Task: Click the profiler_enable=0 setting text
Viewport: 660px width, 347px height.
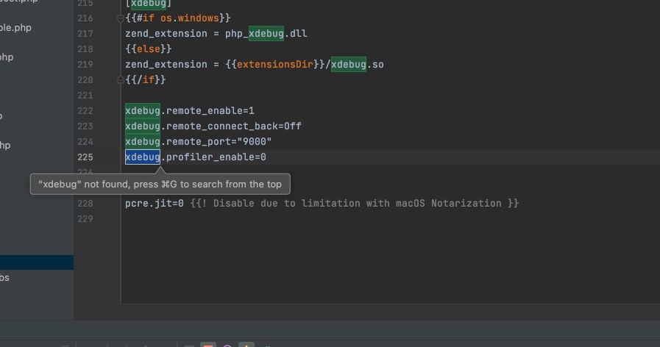Action: click(x=216, y=157)
